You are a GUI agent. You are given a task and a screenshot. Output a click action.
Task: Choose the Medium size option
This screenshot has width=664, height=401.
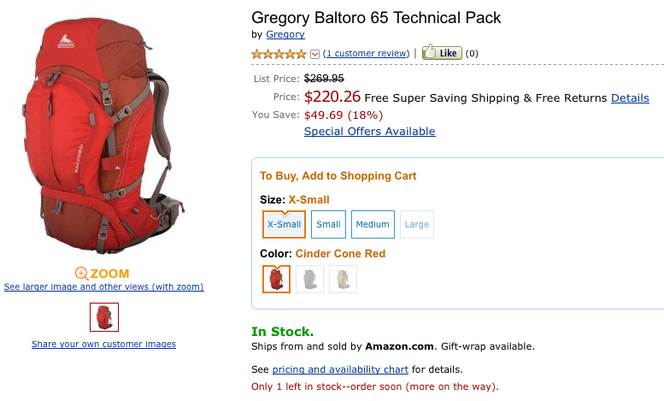click(373, 224)
